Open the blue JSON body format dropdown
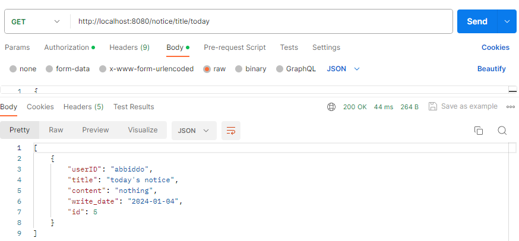Image resolution: width=519 pixels, height=241 pixels. (x=343, y=69)
